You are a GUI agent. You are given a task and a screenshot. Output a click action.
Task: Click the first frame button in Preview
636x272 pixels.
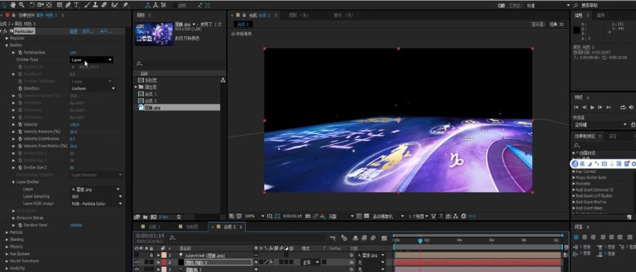click(576, 107)
